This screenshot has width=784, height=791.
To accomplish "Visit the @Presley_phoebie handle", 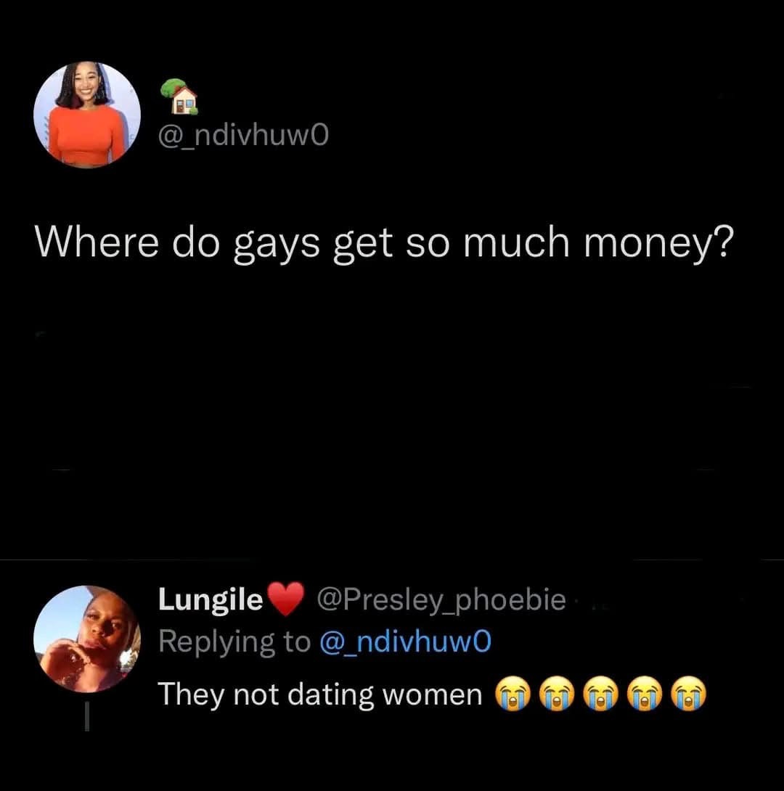I will point(441,600).
